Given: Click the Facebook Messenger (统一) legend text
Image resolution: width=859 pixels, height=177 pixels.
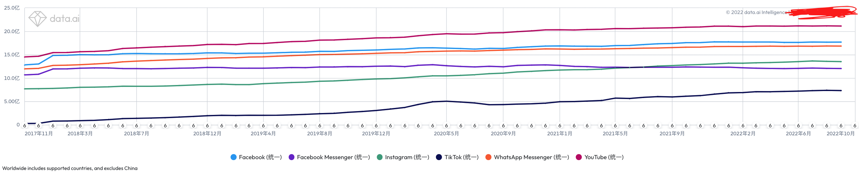Looking at the screenshot, I should coord(333,157).
